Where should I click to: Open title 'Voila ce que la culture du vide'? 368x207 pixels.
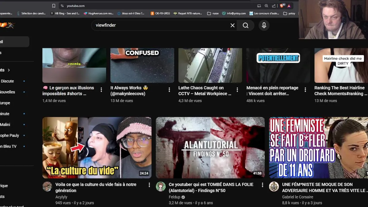[x=96, y=187]
